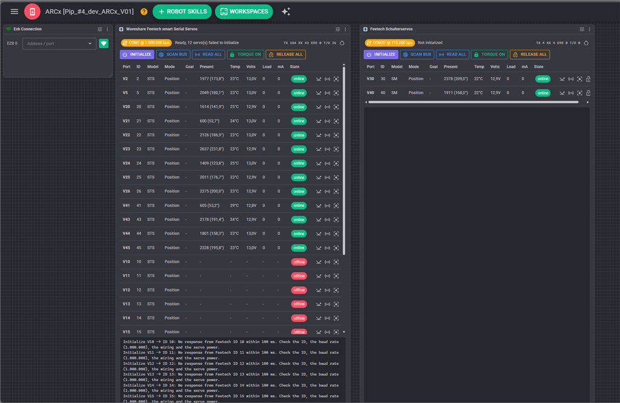
Task: Click RELEASE ALL in Schulterservos panel
Action: [x=529, y=55]
